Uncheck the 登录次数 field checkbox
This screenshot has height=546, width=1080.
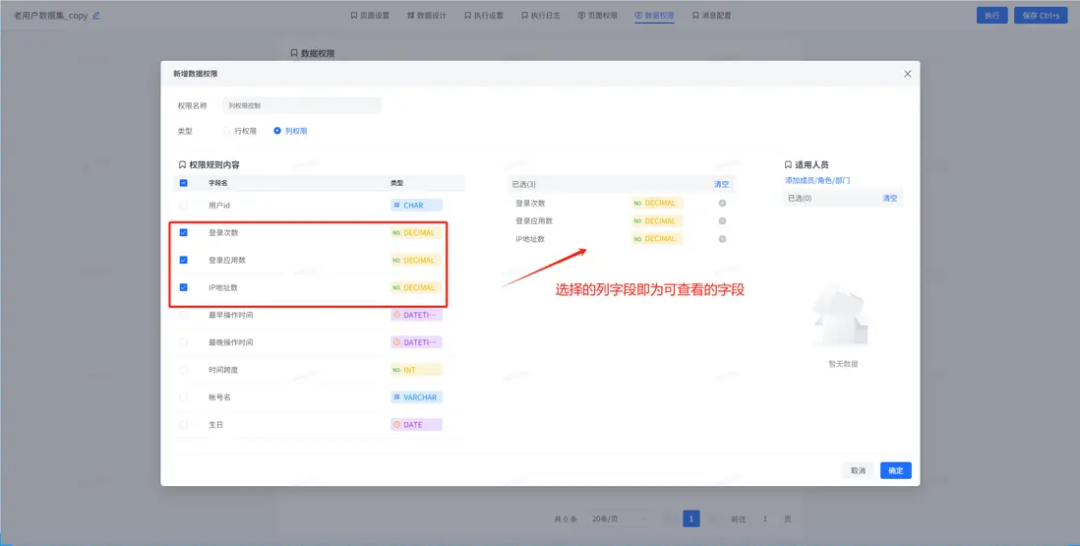click(183, 233)
